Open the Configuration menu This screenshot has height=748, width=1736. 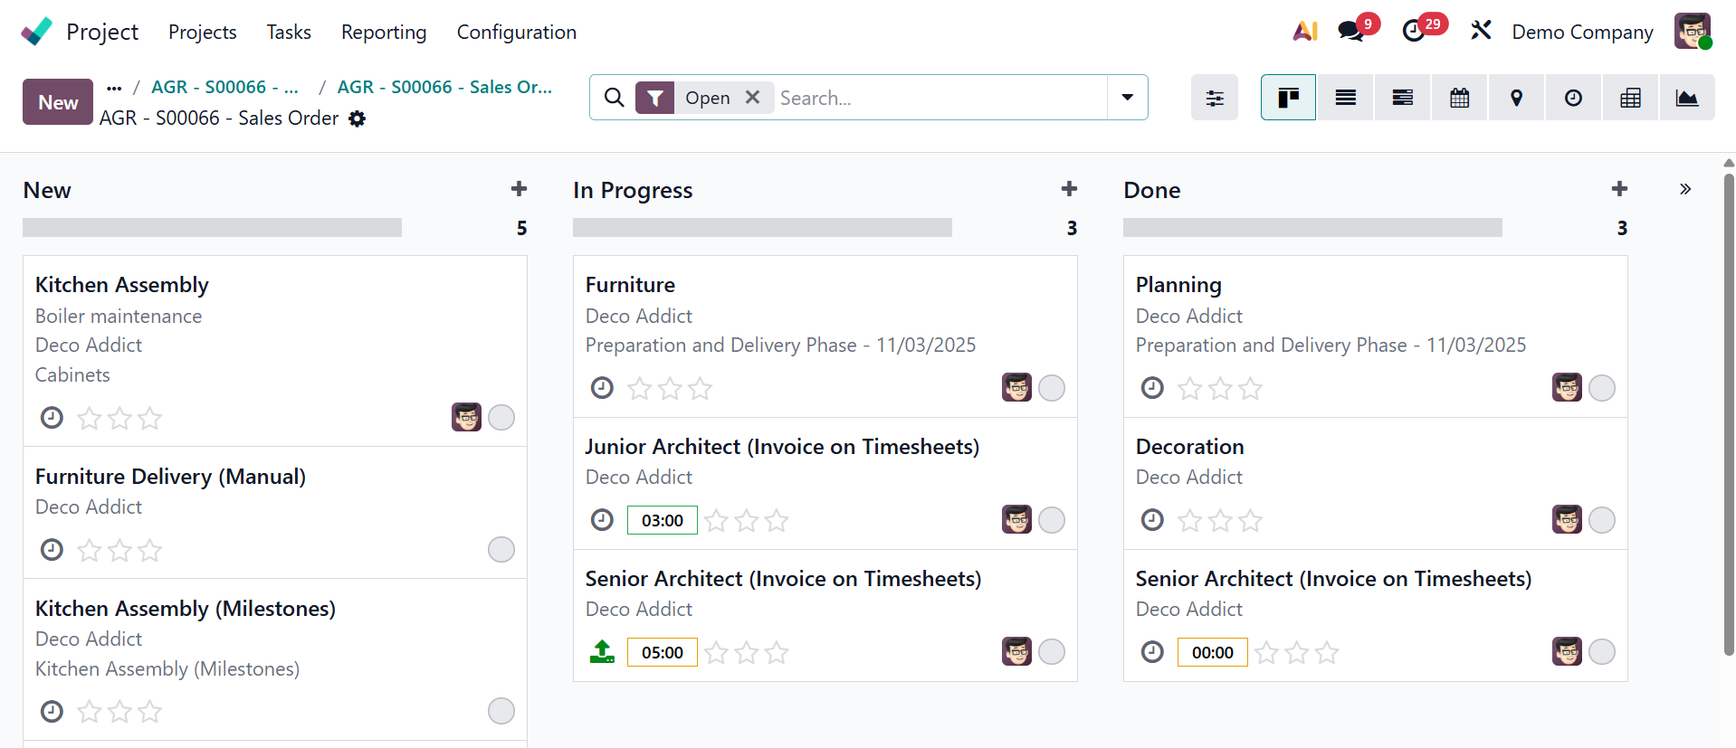click(x=516, y=32)
